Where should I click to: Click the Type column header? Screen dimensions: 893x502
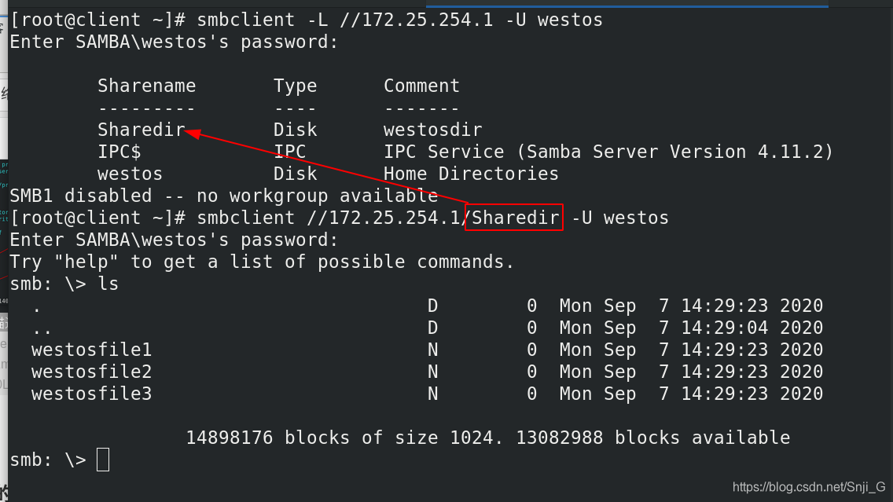tap(295, 86)
